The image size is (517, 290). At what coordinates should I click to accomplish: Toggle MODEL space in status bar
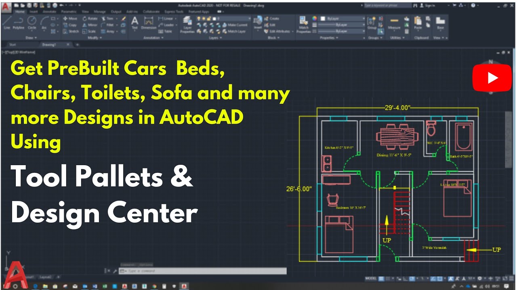pyautogui.click(x=371, y=278)
